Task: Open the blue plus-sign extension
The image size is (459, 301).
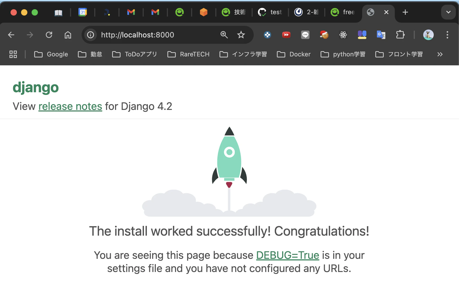Action: coord(267,35)
